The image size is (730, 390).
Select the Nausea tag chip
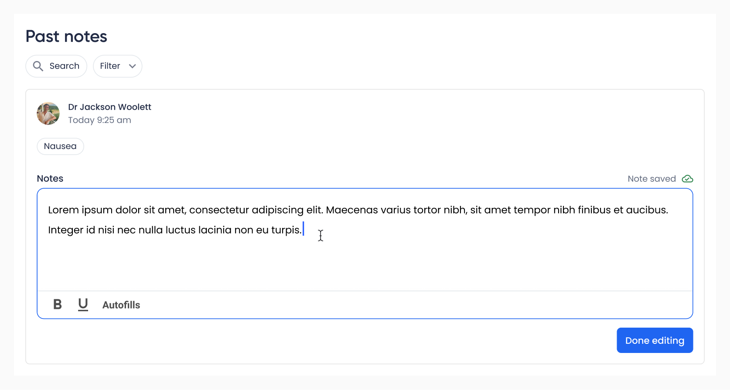coord(60,146)
